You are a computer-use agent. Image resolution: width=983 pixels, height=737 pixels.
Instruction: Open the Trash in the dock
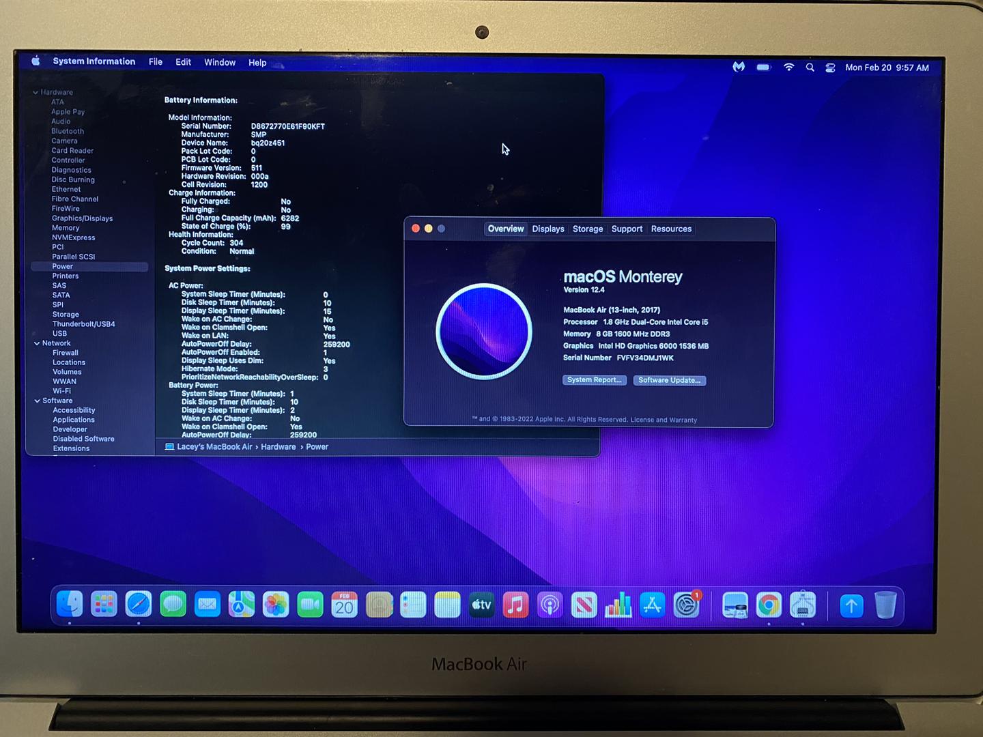(885, 605)
